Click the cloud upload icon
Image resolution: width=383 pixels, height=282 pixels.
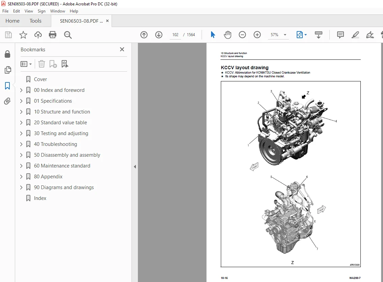(38, 35)
